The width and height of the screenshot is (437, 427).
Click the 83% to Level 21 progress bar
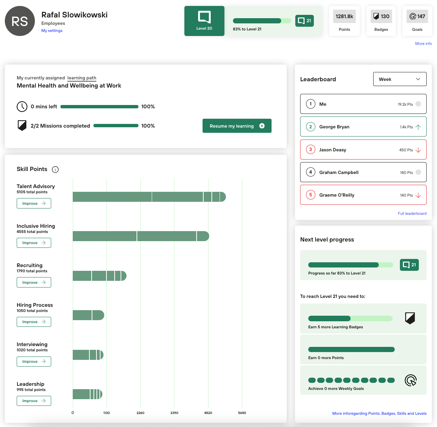click(x=262, y=21)
